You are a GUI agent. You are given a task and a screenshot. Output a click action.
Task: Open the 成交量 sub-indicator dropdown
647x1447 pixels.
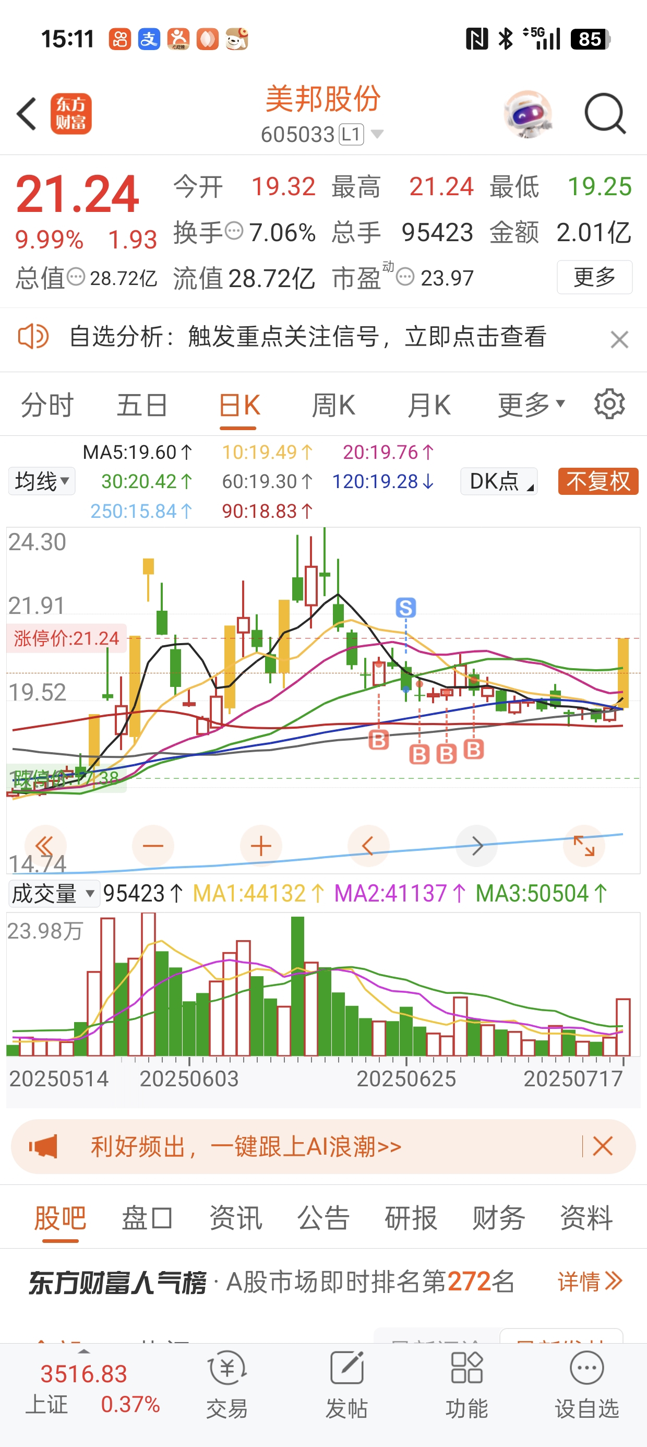(54, 893)
